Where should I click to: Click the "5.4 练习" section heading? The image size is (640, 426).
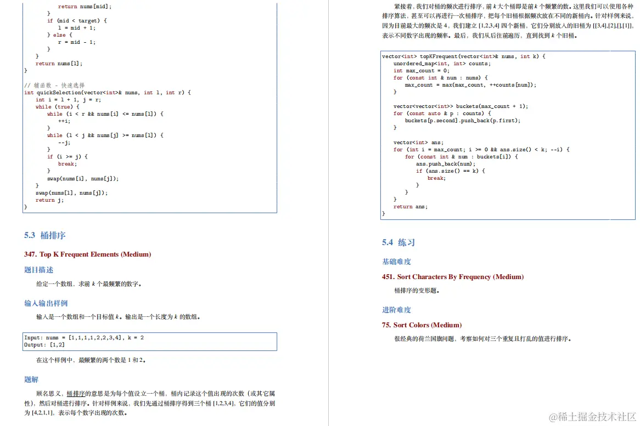pyautogui.click(x=398, y=242)
